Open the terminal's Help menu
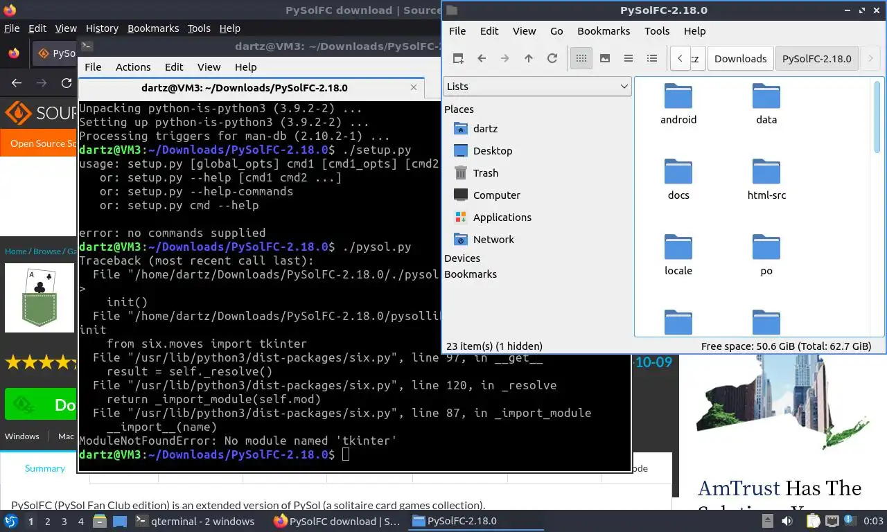 pyautogui.click(x=245, y=66)
